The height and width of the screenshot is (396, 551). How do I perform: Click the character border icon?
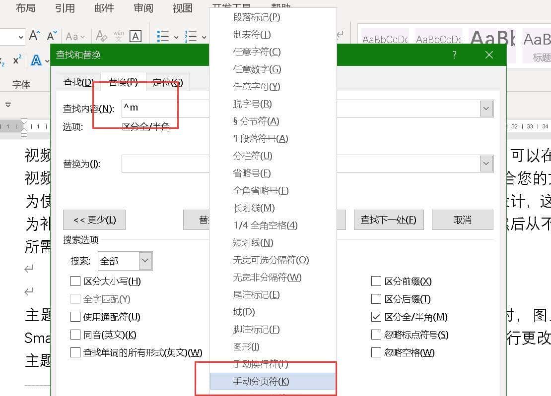coord(135,35)
